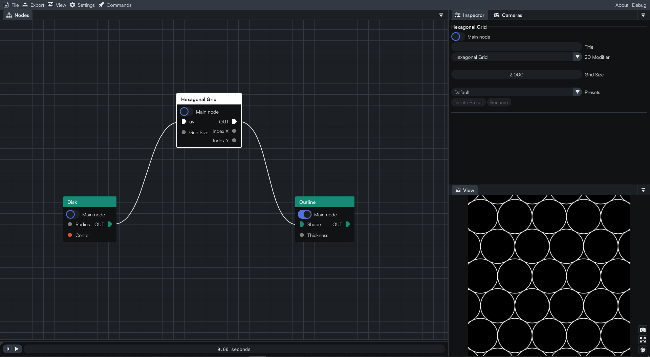This screenshot has width=650, height=357.
Task: Click the OUT socket on Hexagonal Grid
Action: [x=234, y=121]
